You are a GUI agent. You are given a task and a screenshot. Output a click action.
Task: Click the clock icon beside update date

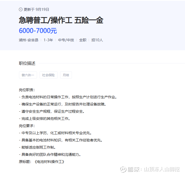pyautogui.click(x=21, y=9)
